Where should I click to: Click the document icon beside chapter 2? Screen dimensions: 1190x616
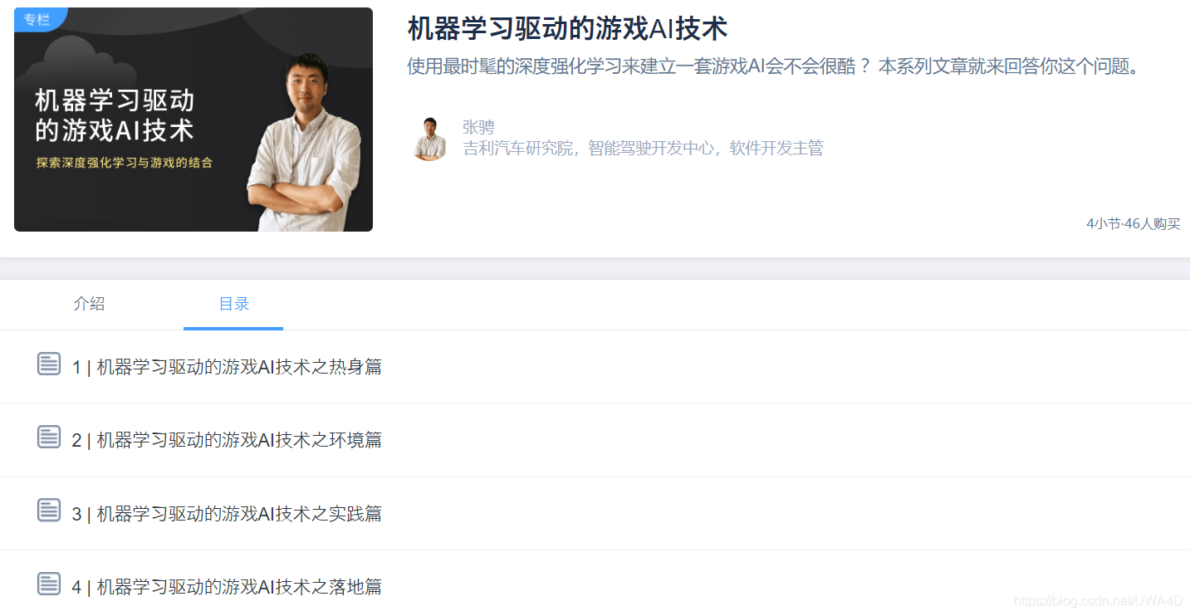point(49,437)
